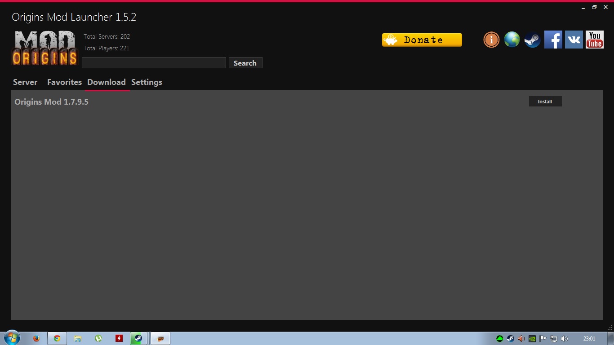614x345 pixels.
Task: Click the Origins Mod Launcher 1.5.2 title
Action: (x=74, y=17)
